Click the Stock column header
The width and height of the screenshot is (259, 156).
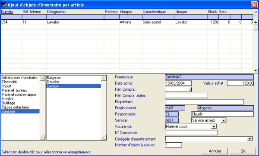pyautogui.click(x=212, y=12)
